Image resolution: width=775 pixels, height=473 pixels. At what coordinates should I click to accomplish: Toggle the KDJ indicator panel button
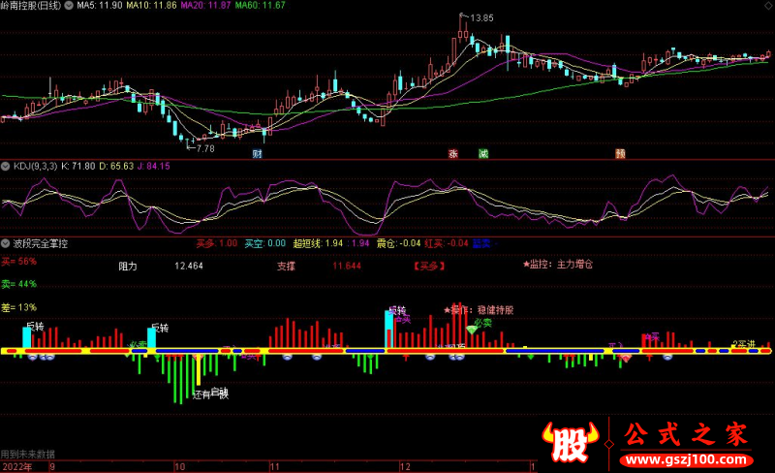7,167
